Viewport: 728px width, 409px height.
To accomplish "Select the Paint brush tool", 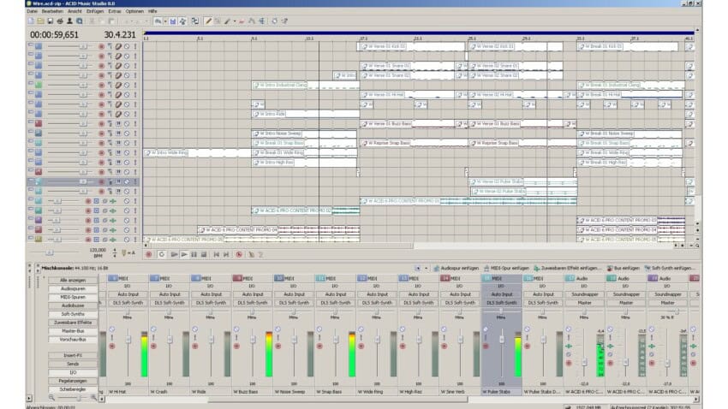I will (227, 21).
